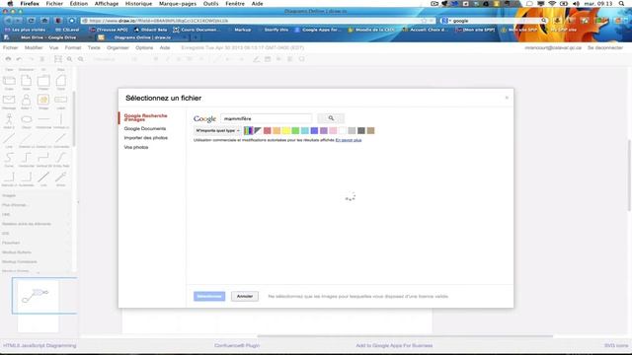Click the print icon in draw.io toolbar
Image resolution: width=632 pixels, height=355 pixels.
(8, 59)
